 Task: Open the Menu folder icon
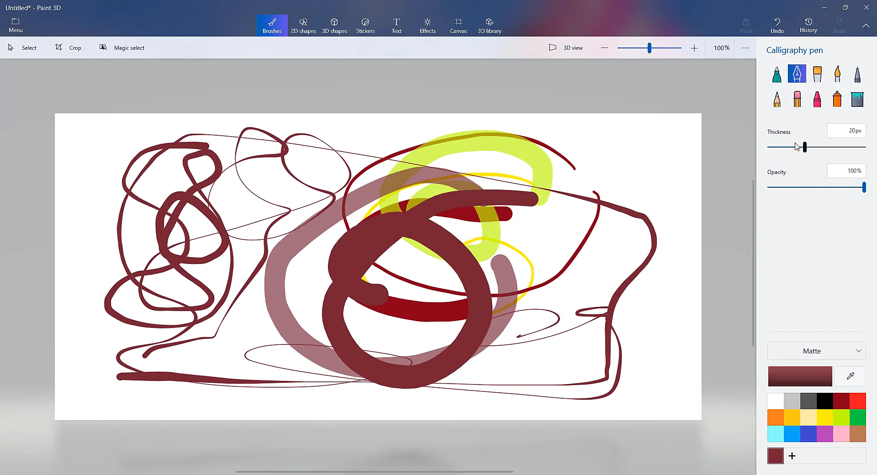(16, 25)
